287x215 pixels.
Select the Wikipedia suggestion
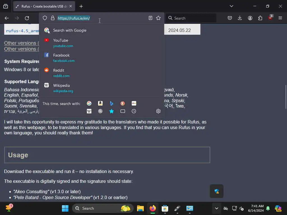[101, 88]
